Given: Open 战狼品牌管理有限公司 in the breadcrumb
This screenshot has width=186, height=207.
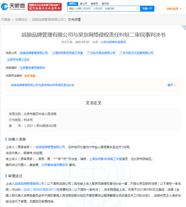Looking at the screenshot, I should coord(48,20).
